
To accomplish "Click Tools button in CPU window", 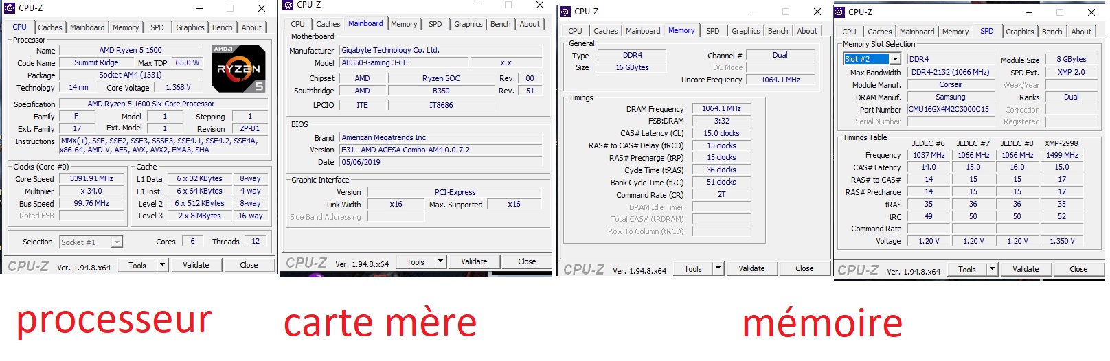I will (x=137, y=265).
